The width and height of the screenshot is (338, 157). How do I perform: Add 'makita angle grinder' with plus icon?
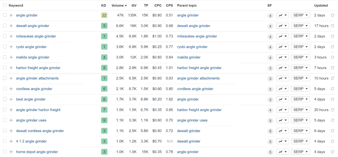tap(11, 57)
